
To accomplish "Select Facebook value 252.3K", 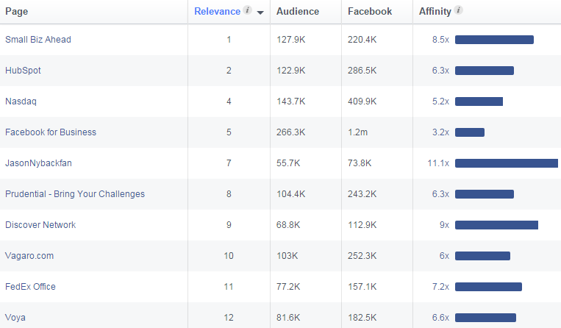I will [x=362, y=256].
